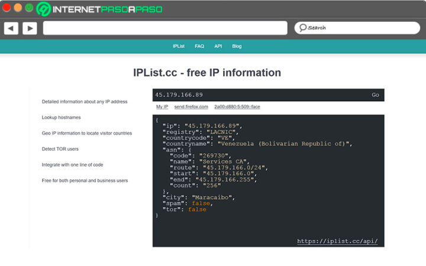The image size is (426, 266).
Task: Open the API menu item
Action: [218, 46]
